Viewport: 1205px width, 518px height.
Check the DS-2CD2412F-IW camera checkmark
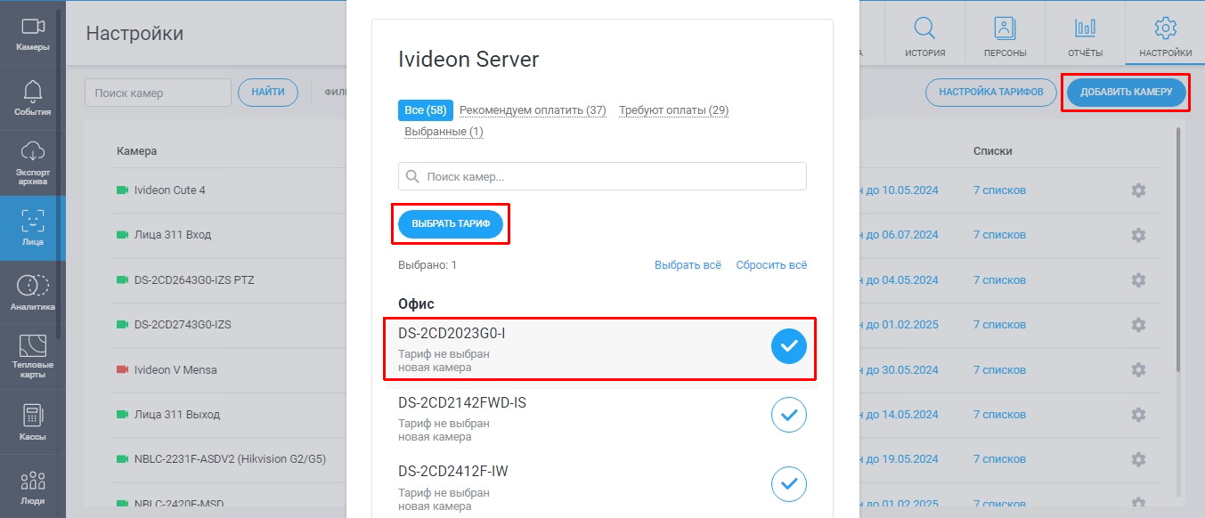(x=788, y=483)
